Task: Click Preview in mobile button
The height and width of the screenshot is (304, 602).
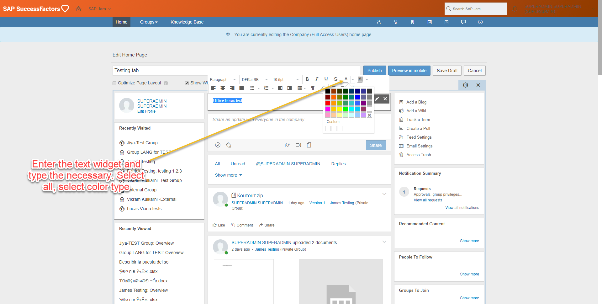Action: click(x=409, y=71)
